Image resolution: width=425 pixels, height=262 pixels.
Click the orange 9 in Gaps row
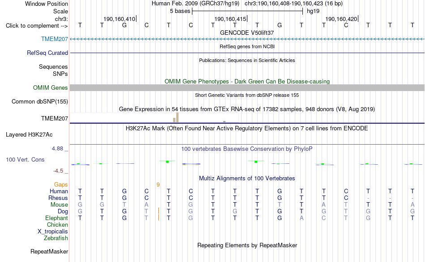pyautogui.click(x=158, y=185)
